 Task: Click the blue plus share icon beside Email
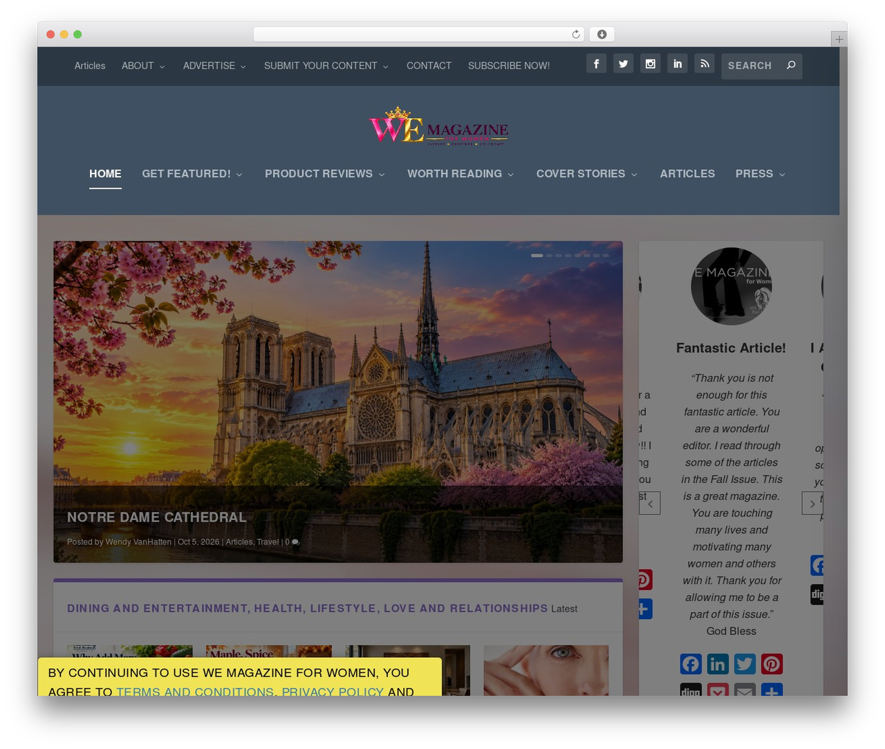772,690
